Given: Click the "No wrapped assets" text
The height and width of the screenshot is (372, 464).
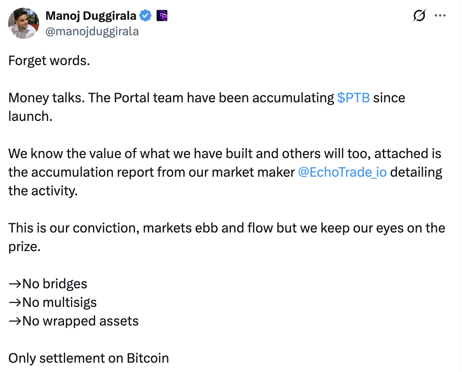Looking at the screenshot, I should (x=80, y=321).
